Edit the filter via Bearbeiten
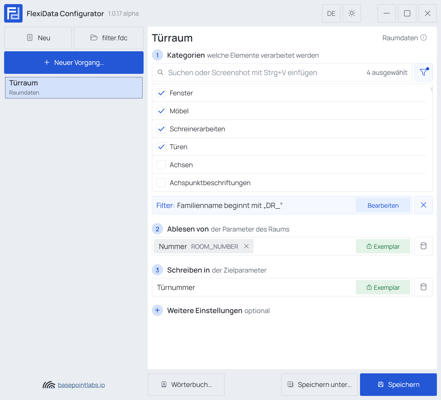This screenshot has height=400, width=441. click(383, 205)
